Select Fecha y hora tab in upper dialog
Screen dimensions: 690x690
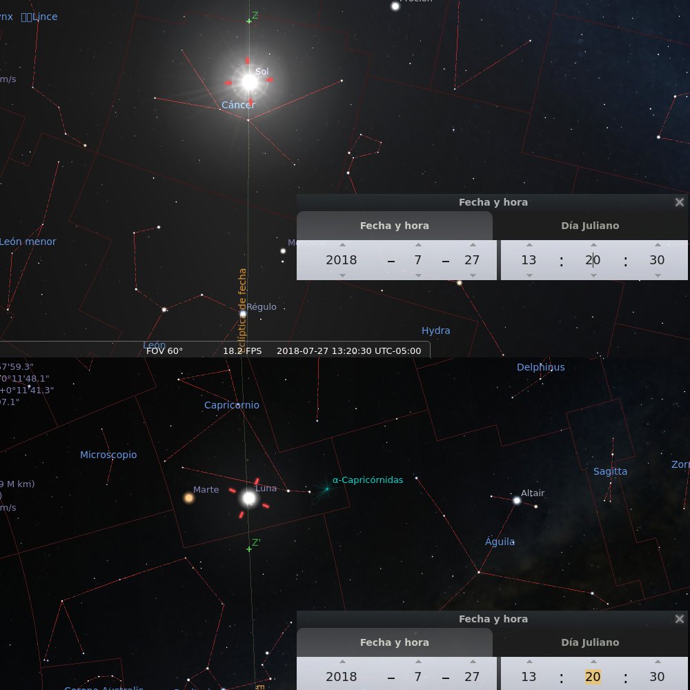click(x=394, y=226)
